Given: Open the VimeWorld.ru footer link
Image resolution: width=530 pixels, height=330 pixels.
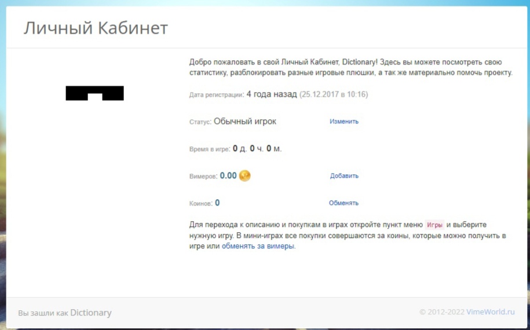Looking at the screenshot, I should pyautogui.click(x=491, y=311).
